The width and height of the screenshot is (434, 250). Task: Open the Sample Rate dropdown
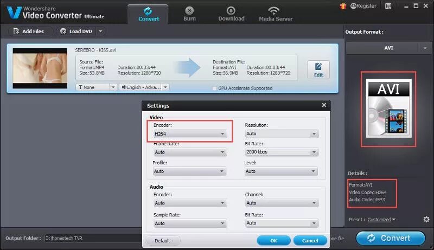pyautogui.click(x=190, y=223)
